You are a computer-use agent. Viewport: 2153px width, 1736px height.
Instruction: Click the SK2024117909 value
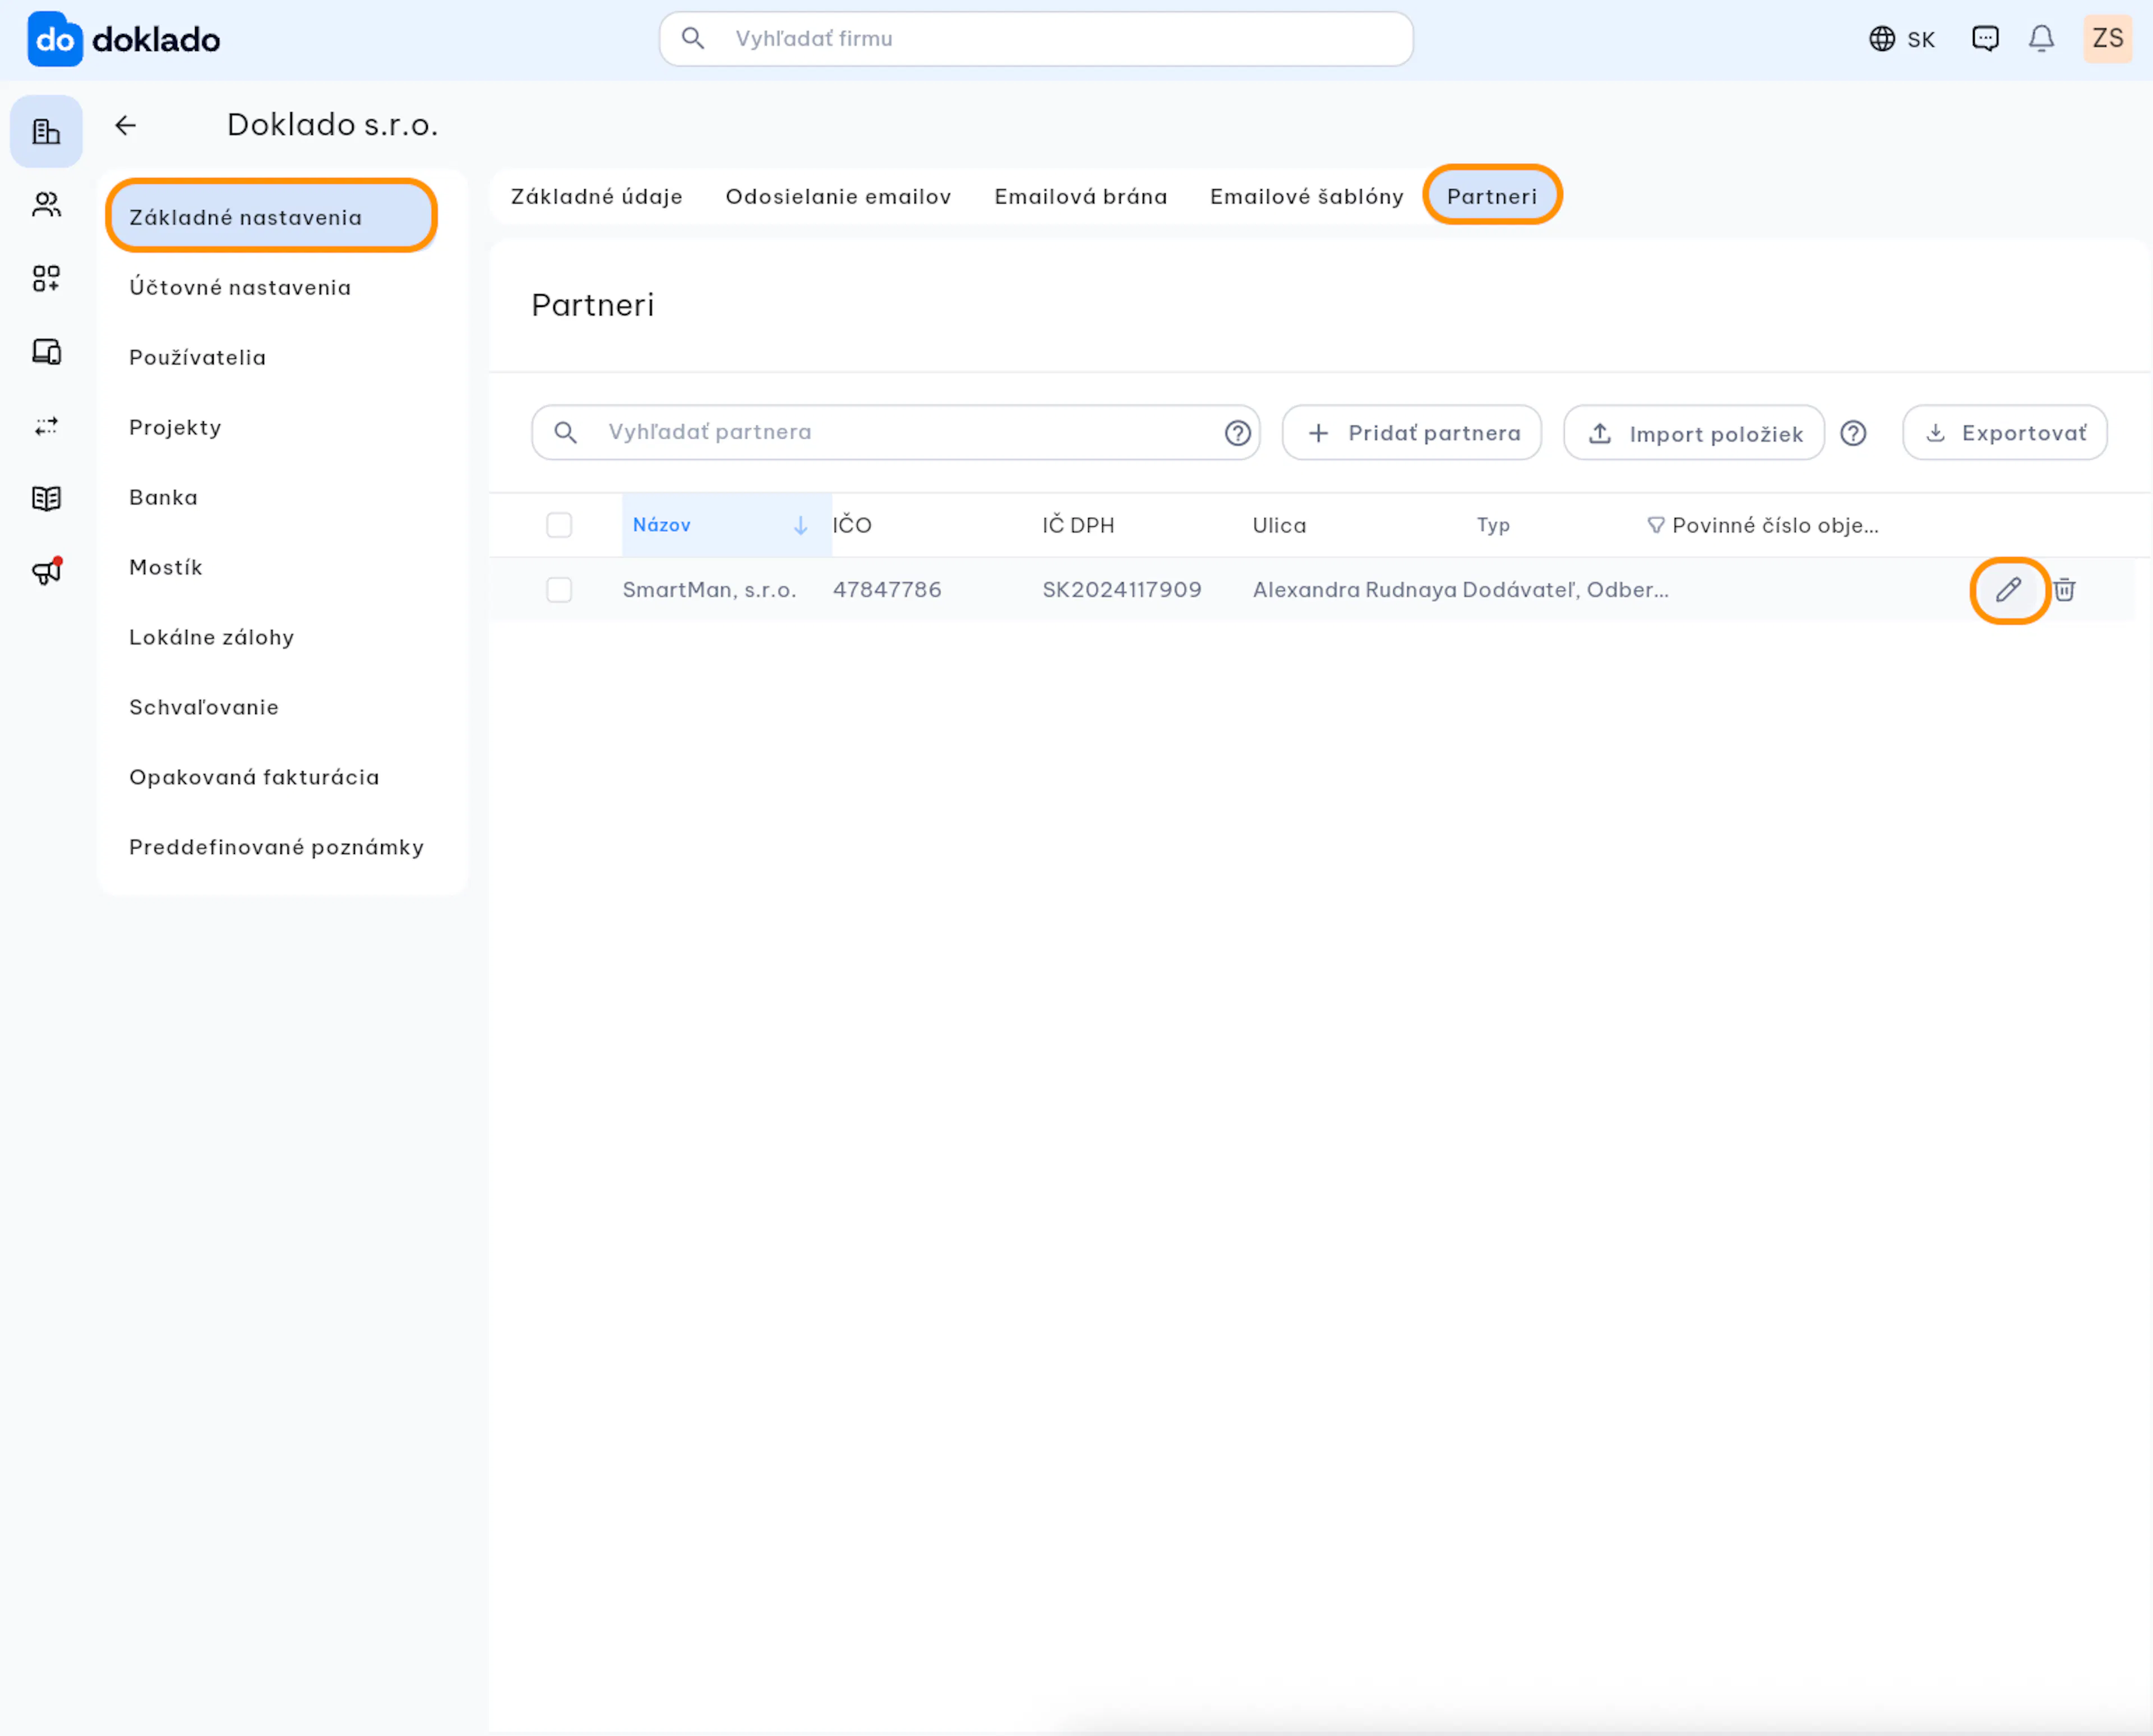(1121, 590)
